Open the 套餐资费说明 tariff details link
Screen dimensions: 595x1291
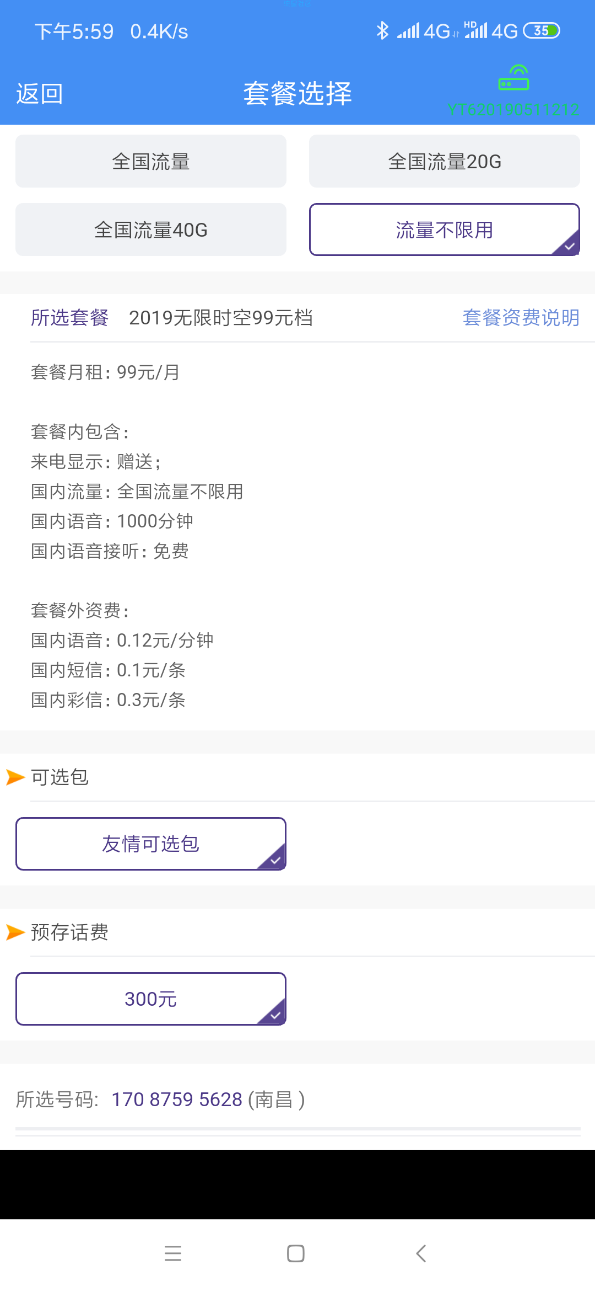[x=521, y=318]
